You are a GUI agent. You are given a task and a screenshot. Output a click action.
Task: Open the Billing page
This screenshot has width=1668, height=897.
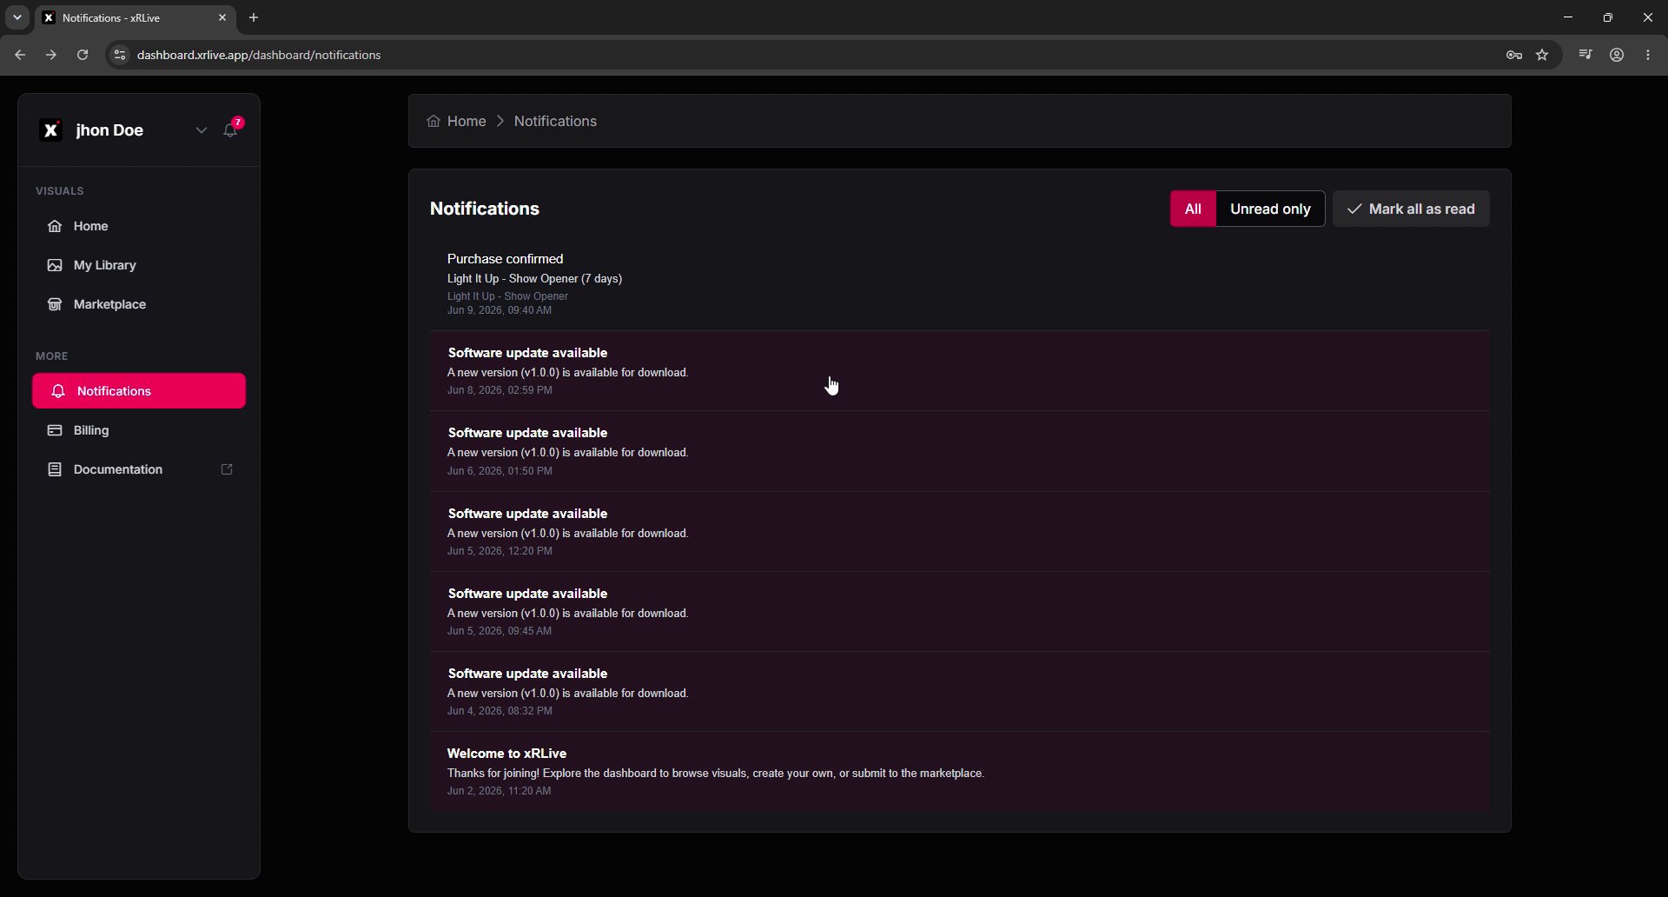click(139, 430)
